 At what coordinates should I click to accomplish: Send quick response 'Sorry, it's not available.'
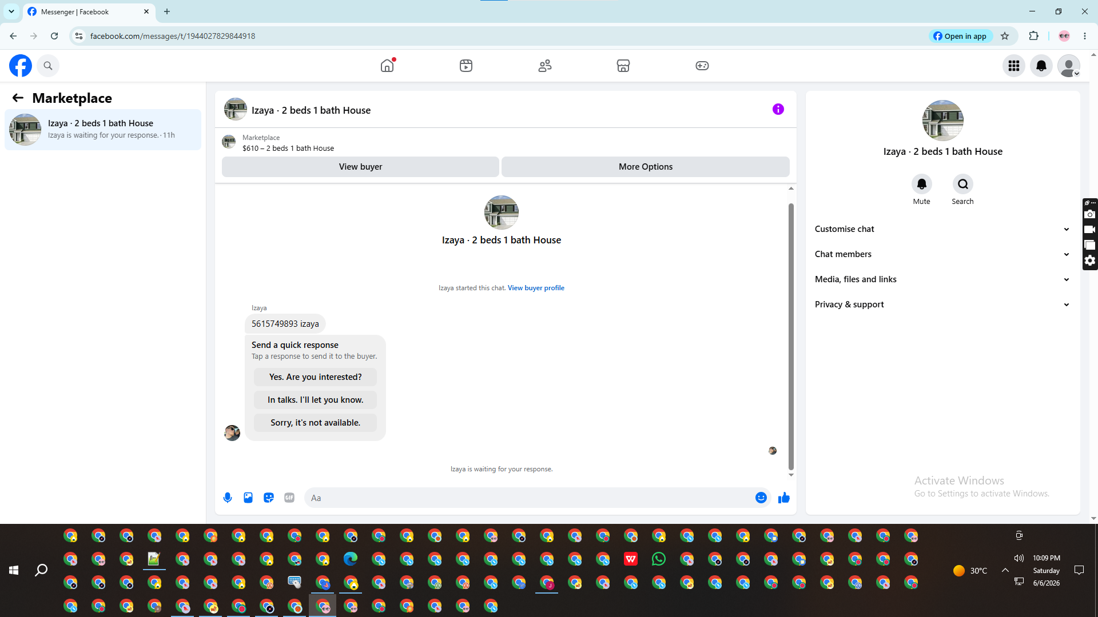[315, 423]
